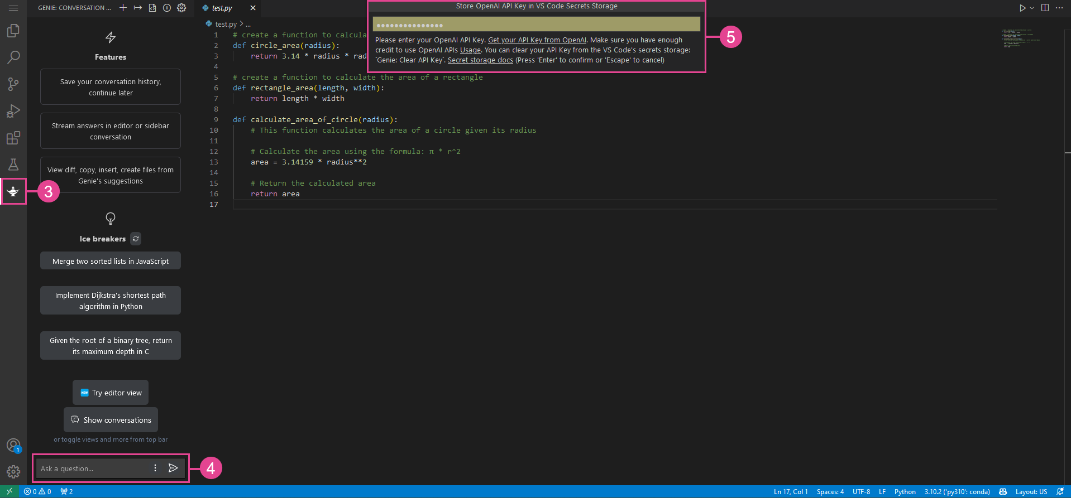The image size is (1071, 498).
Task: Choose Implement Dijkstra's shortest path ice breaker
Action: coord(111,301)
